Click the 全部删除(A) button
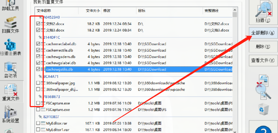The height and width of the screenshot is (133, 278). tap(263, 33)
